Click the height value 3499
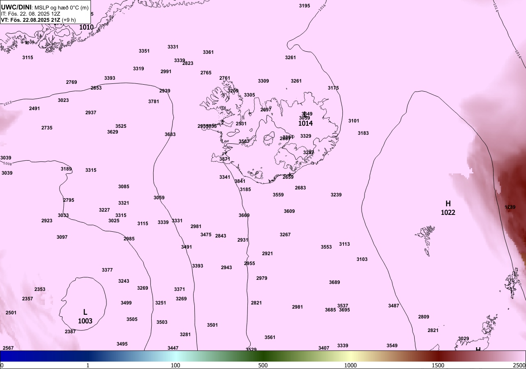Image resolution: width=526 pixels, height=369 pixels. pyautogui.click(x=126, y=303)
